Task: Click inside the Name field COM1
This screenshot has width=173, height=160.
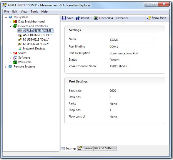Action: pyautogui.click(x=131, y=40)
